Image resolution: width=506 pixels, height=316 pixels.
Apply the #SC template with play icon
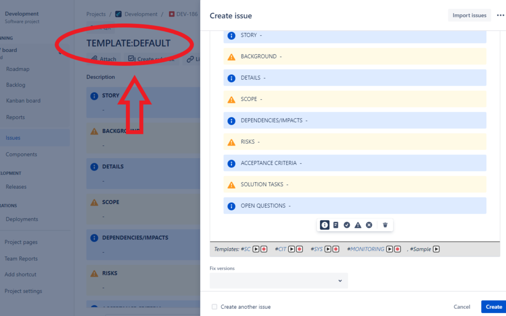click(256, 249)
